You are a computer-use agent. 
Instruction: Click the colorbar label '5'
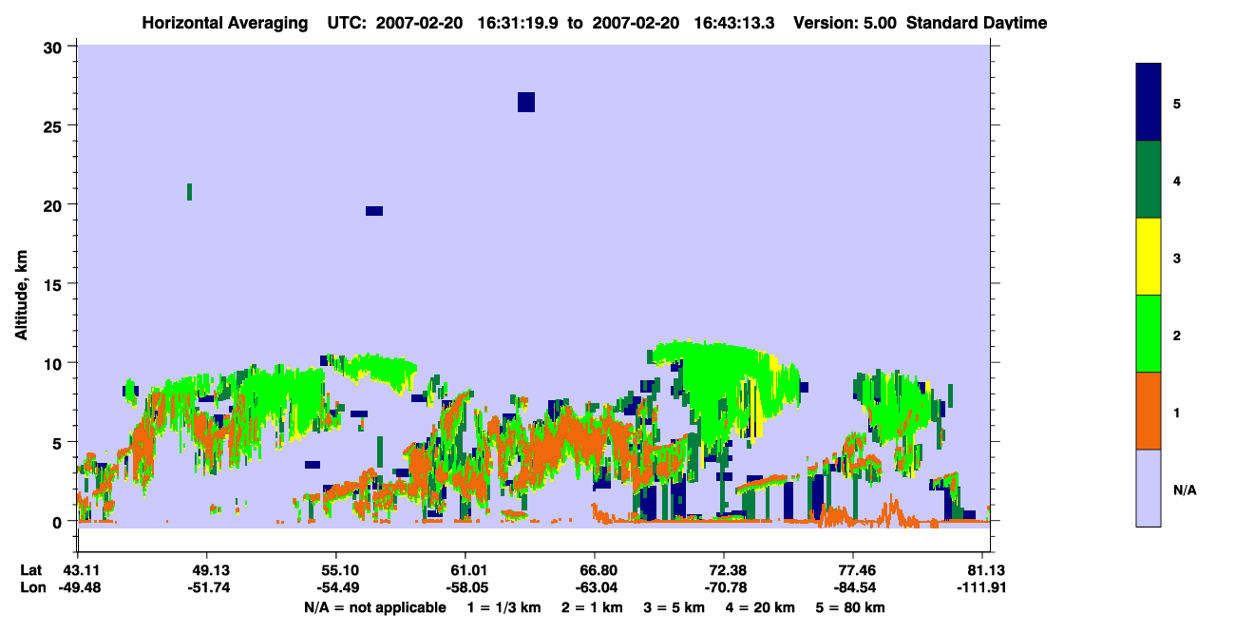coord(1177,104)
